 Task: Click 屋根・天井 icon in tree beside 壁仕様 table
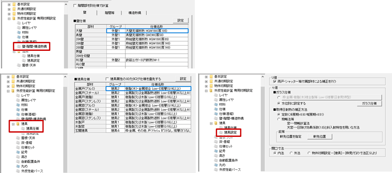click(x=19, y=65)
